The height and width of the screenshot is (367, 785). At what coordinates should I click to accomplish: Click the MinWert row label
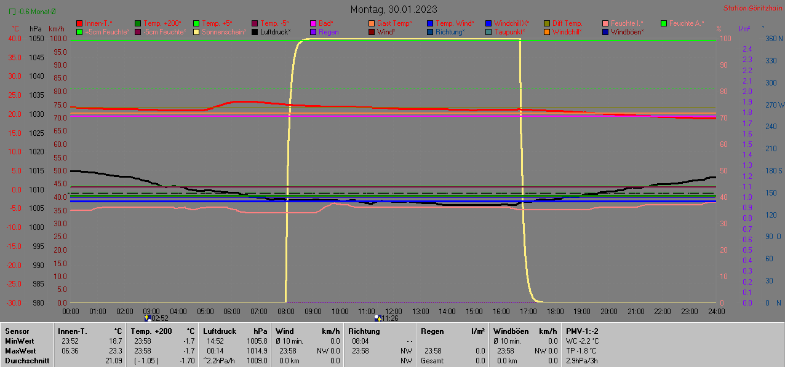18,341
